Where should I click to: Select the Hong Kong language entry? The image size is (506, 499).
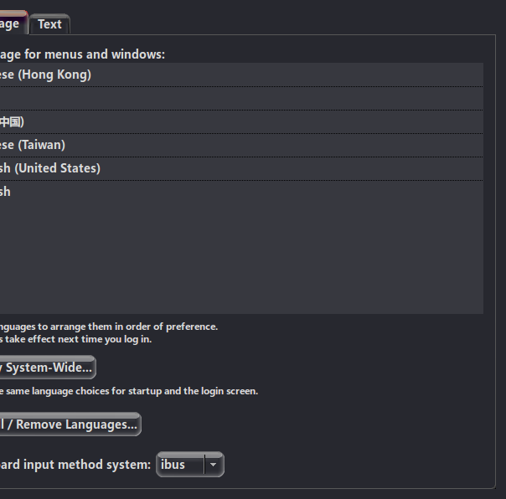(x=241, y=75)
